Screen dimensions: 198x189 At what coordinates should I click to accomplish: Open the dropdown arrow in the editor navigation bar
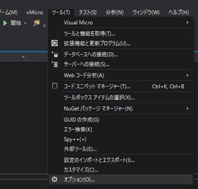23,57
